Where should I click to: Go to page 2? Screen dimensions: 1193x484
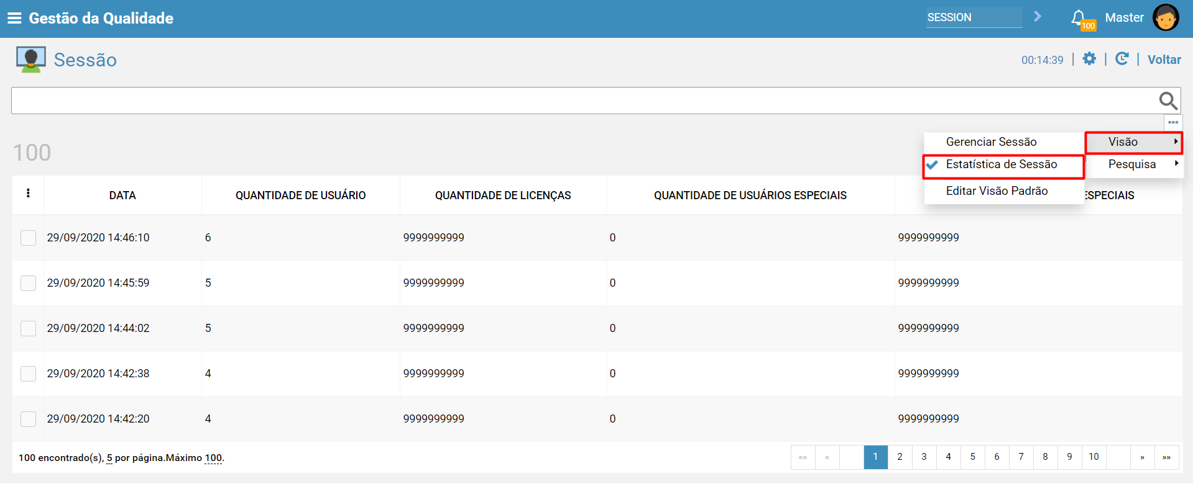coord(900,457)
